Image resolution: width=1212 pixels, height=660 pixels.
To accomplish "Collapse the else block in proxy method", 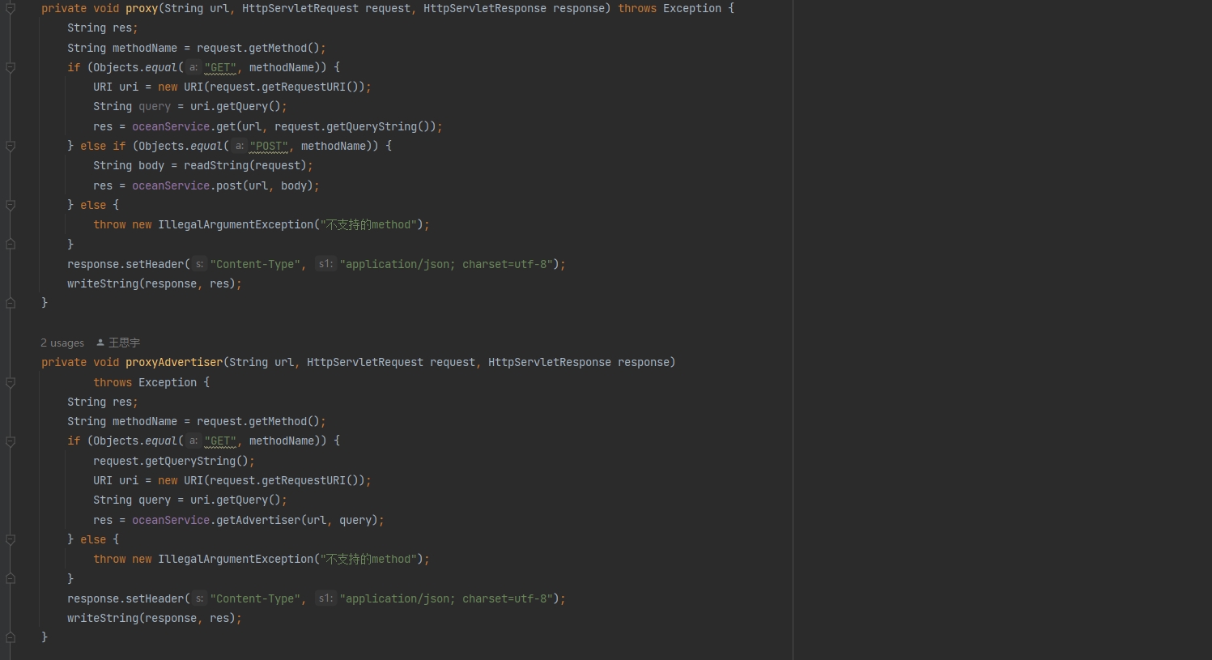I will click(x=11, y=206).
